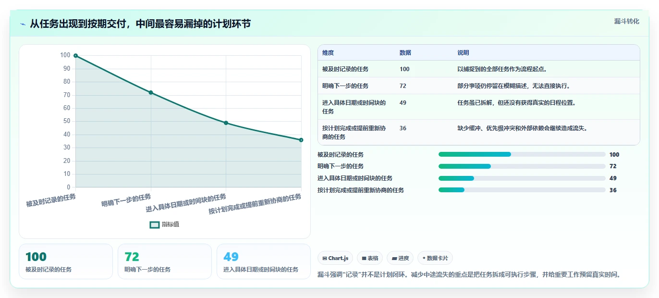Click x-axis label 按计划完成或提前重新协商的任务
This screenshot has height=298, width=659.
(255, 204)
